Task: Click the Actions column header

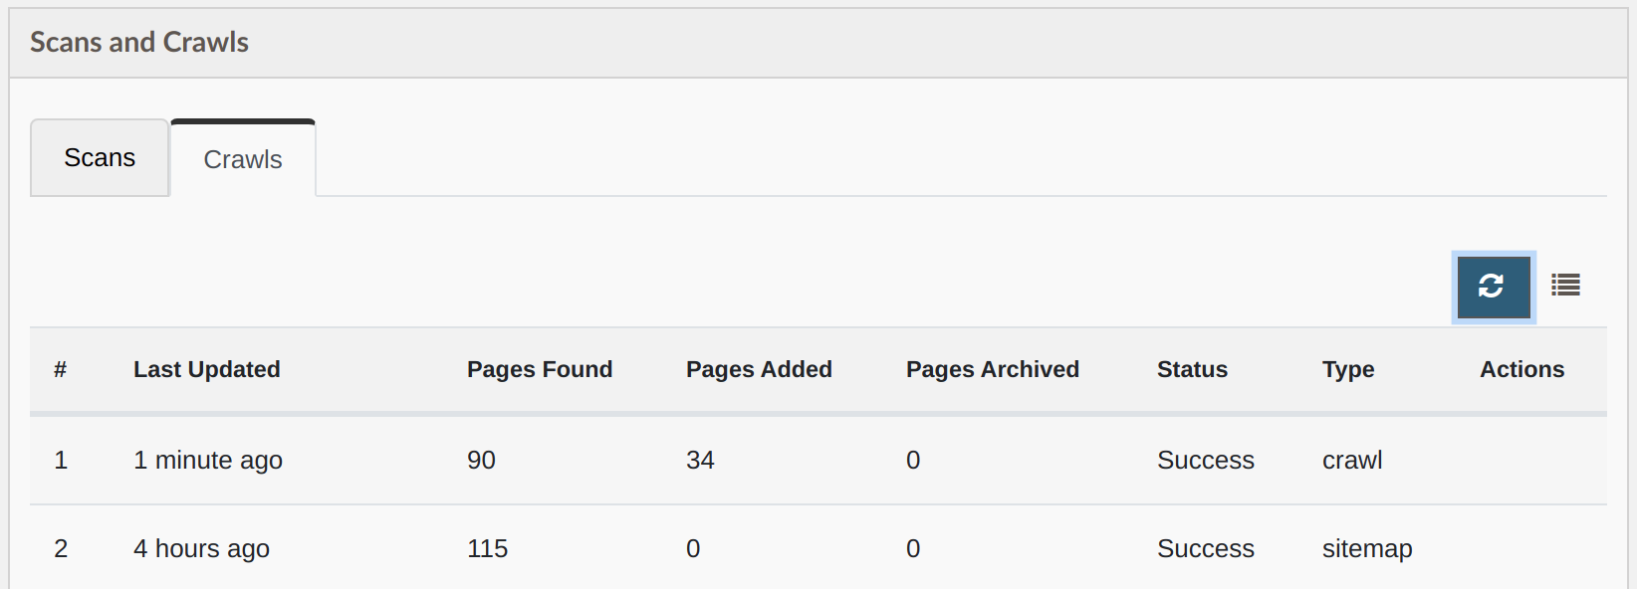Action: (x=1521, y=369)
